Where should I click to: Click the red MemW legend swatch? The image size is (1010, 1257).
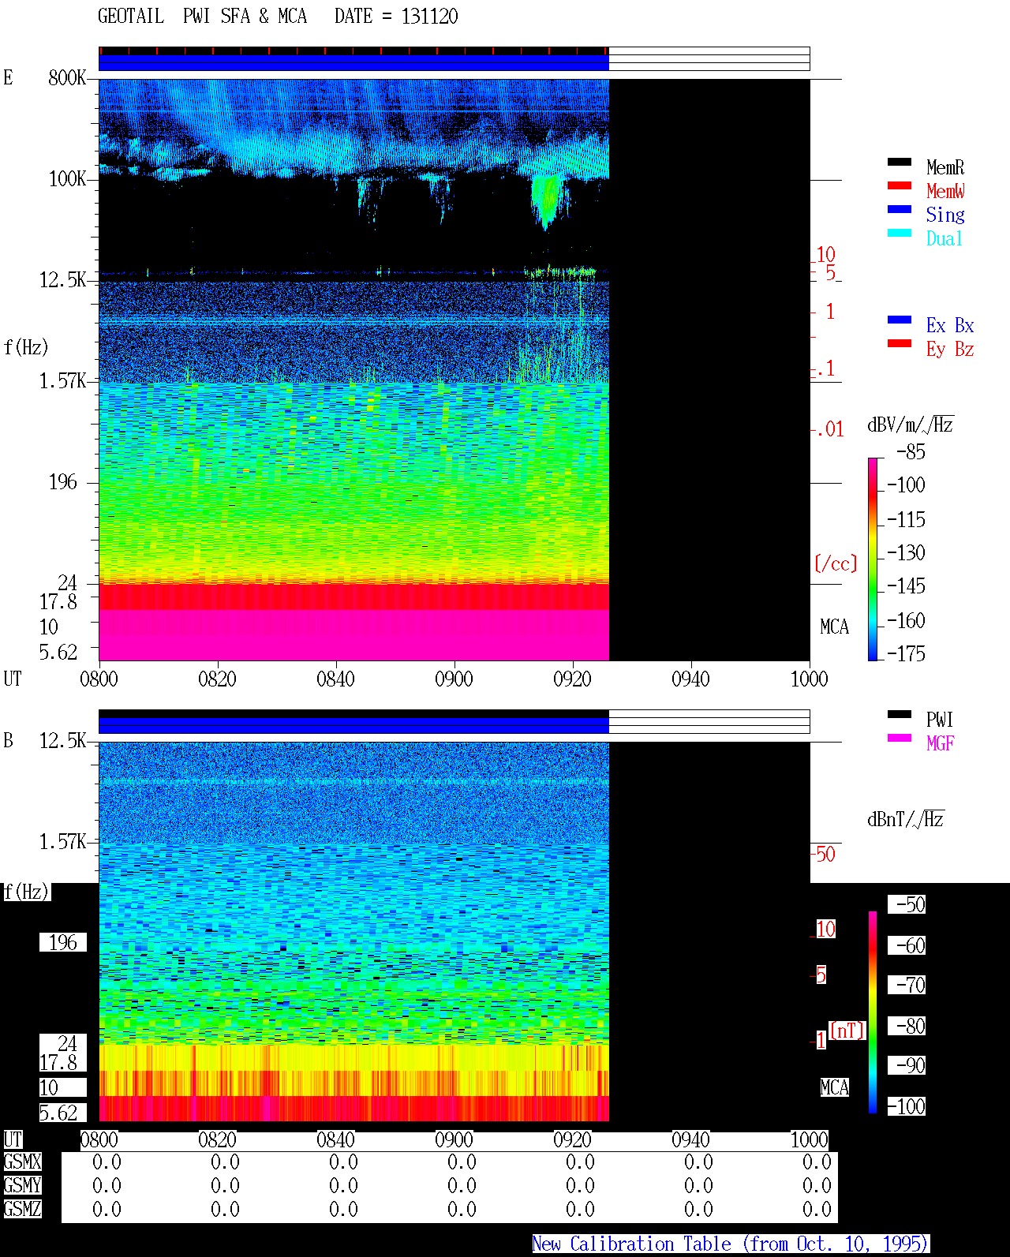(x=899, y=185)
